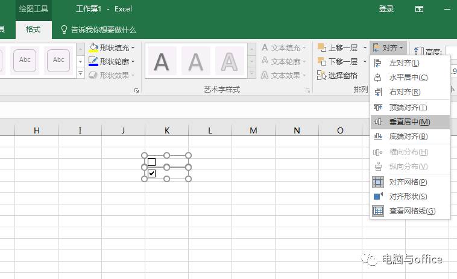Switch to the 格式 format tab
Viewport: 457px width, 279px height.
[34, 29]
